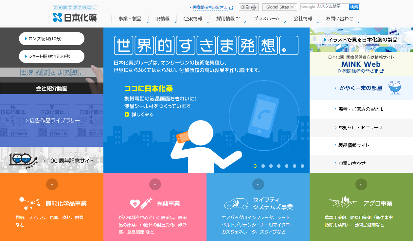Open 広告作品ライブラリー link
The height and width of the screenshot is (241, 413).
point(52,120)
